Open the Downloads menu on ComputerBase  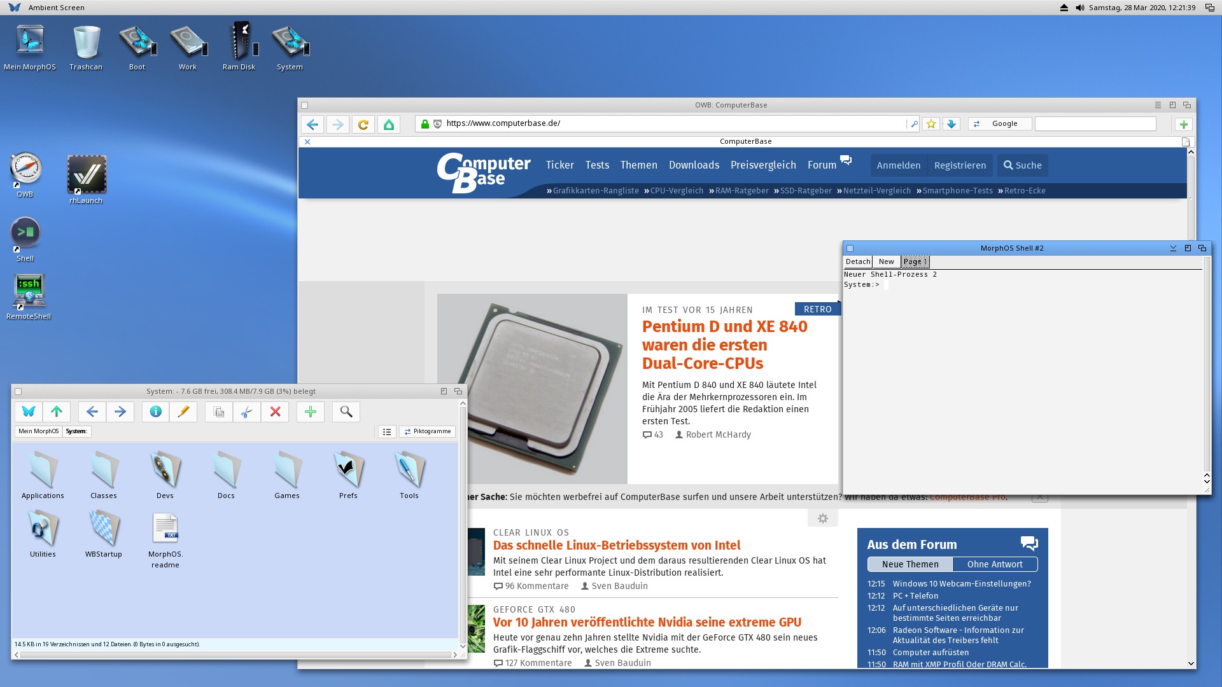(x=694, y=165)
